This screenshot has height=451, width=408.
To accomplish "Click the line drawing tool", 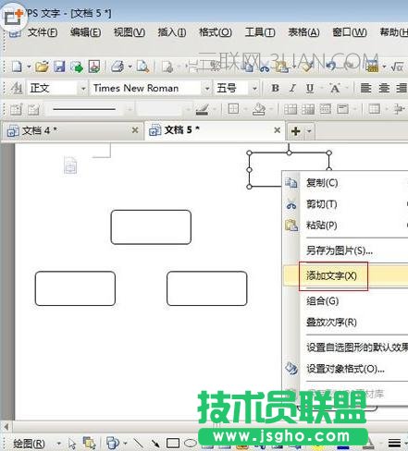I will coord(138,444).
